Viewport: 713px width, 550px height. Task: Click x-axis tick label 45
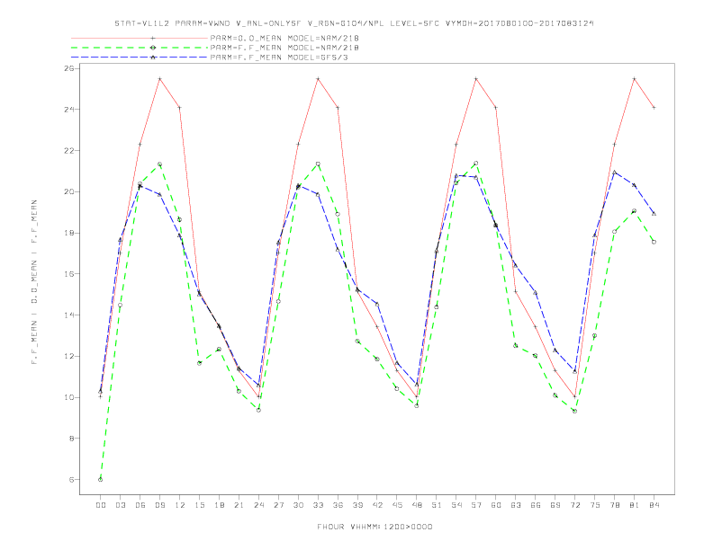pyautogui.click(x=397, y=505)
